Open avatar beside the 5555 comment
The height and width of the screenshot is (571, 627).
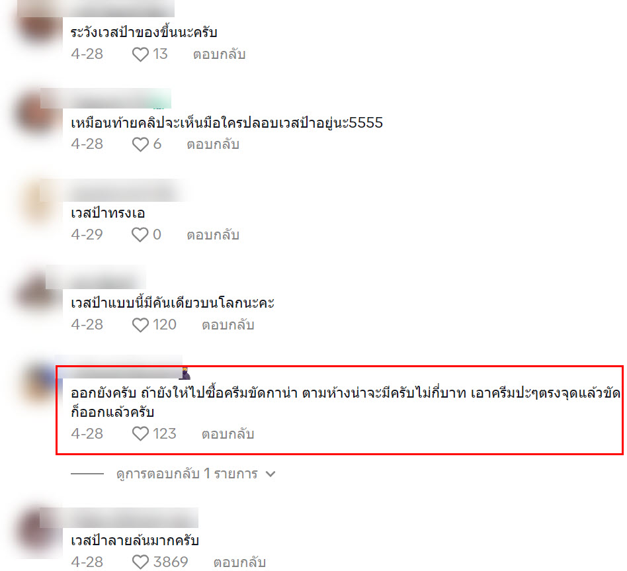[x=39, y=113]
